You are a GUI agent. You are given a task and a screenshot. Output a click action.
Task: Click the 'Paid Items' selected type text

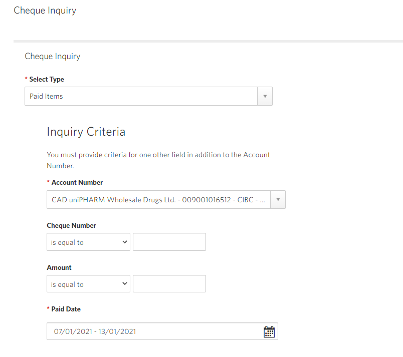click(46, 96)
